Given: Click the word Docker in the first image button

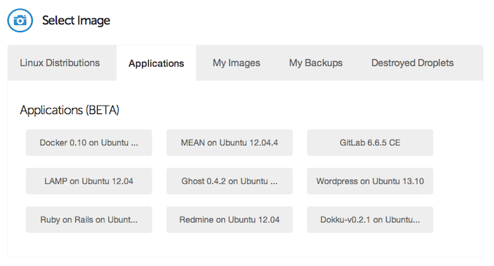Looking at the screenshot, I should coord(53,142).
